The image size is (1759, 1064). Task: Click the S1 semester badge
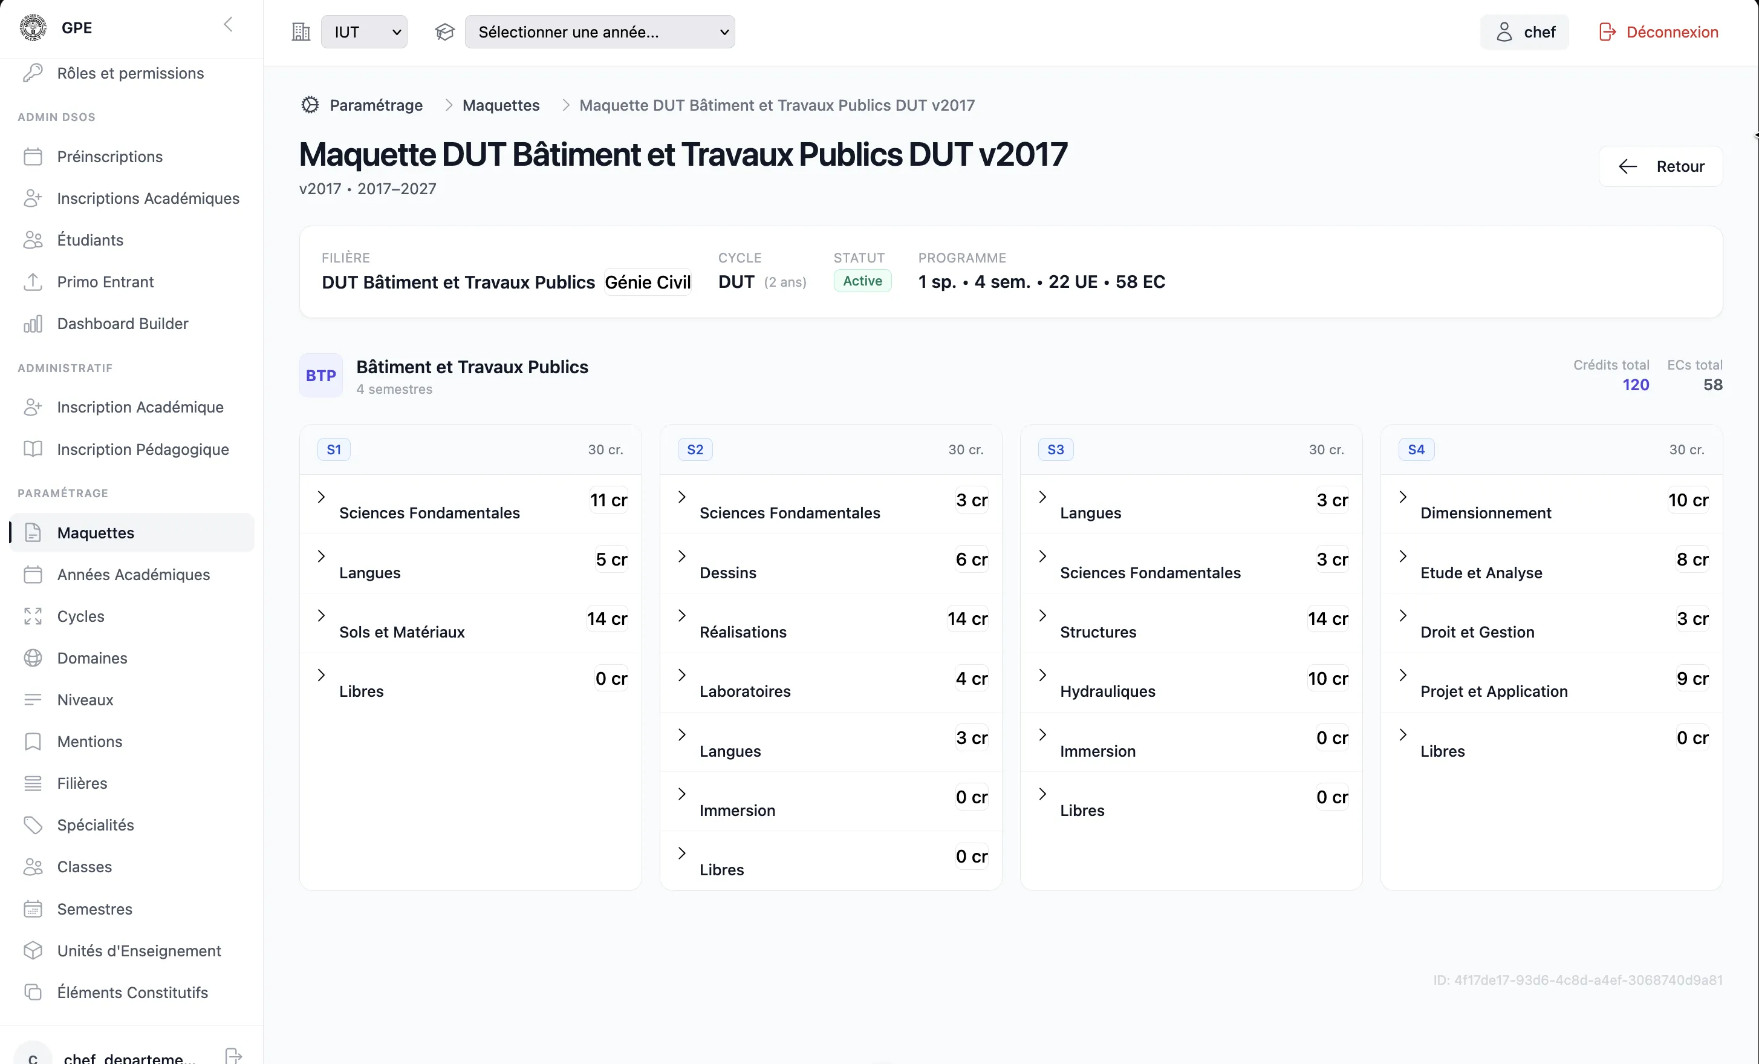334,449
